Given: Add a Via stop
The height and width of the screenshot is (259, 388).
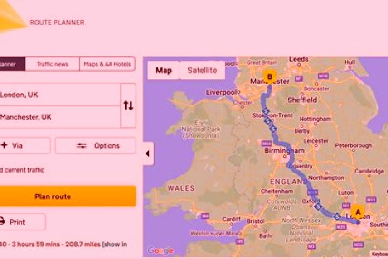Looking at the screenshot, I should (25, 146).
